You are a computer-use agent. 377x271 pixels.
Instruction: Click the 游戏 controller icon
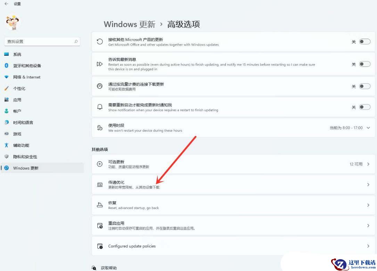tap(7, 133)
